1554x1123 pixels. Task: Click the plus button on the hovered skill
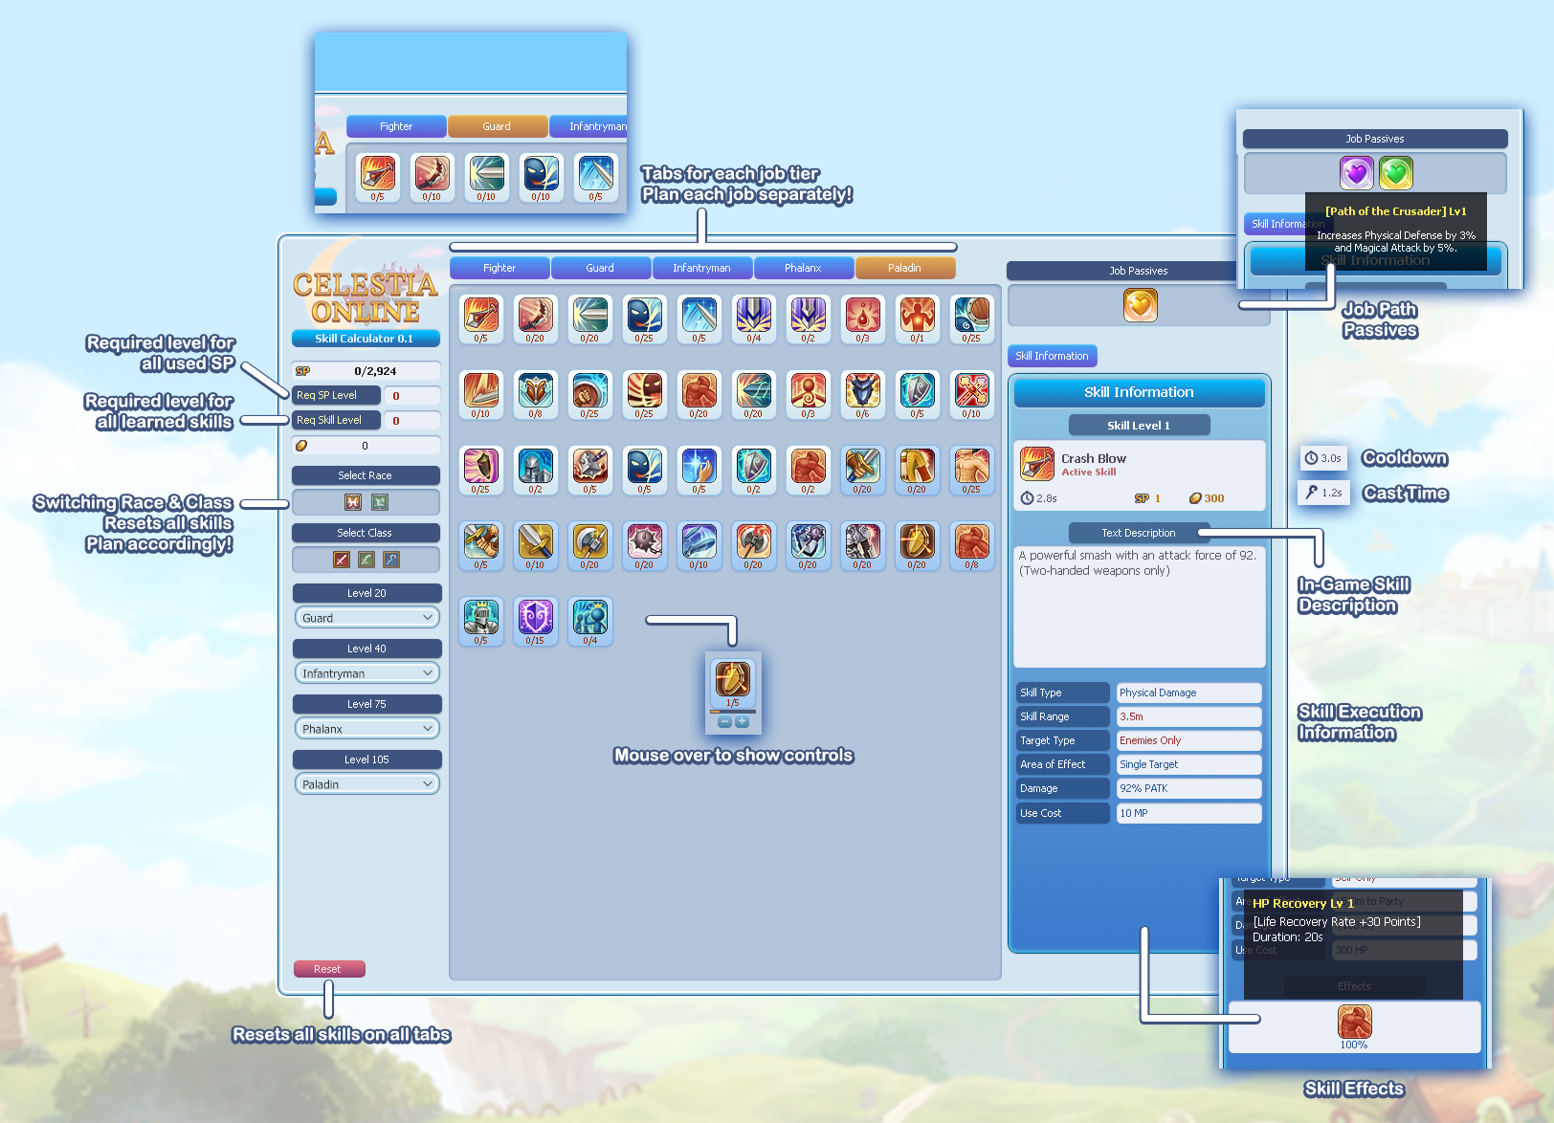click(742, 722)
